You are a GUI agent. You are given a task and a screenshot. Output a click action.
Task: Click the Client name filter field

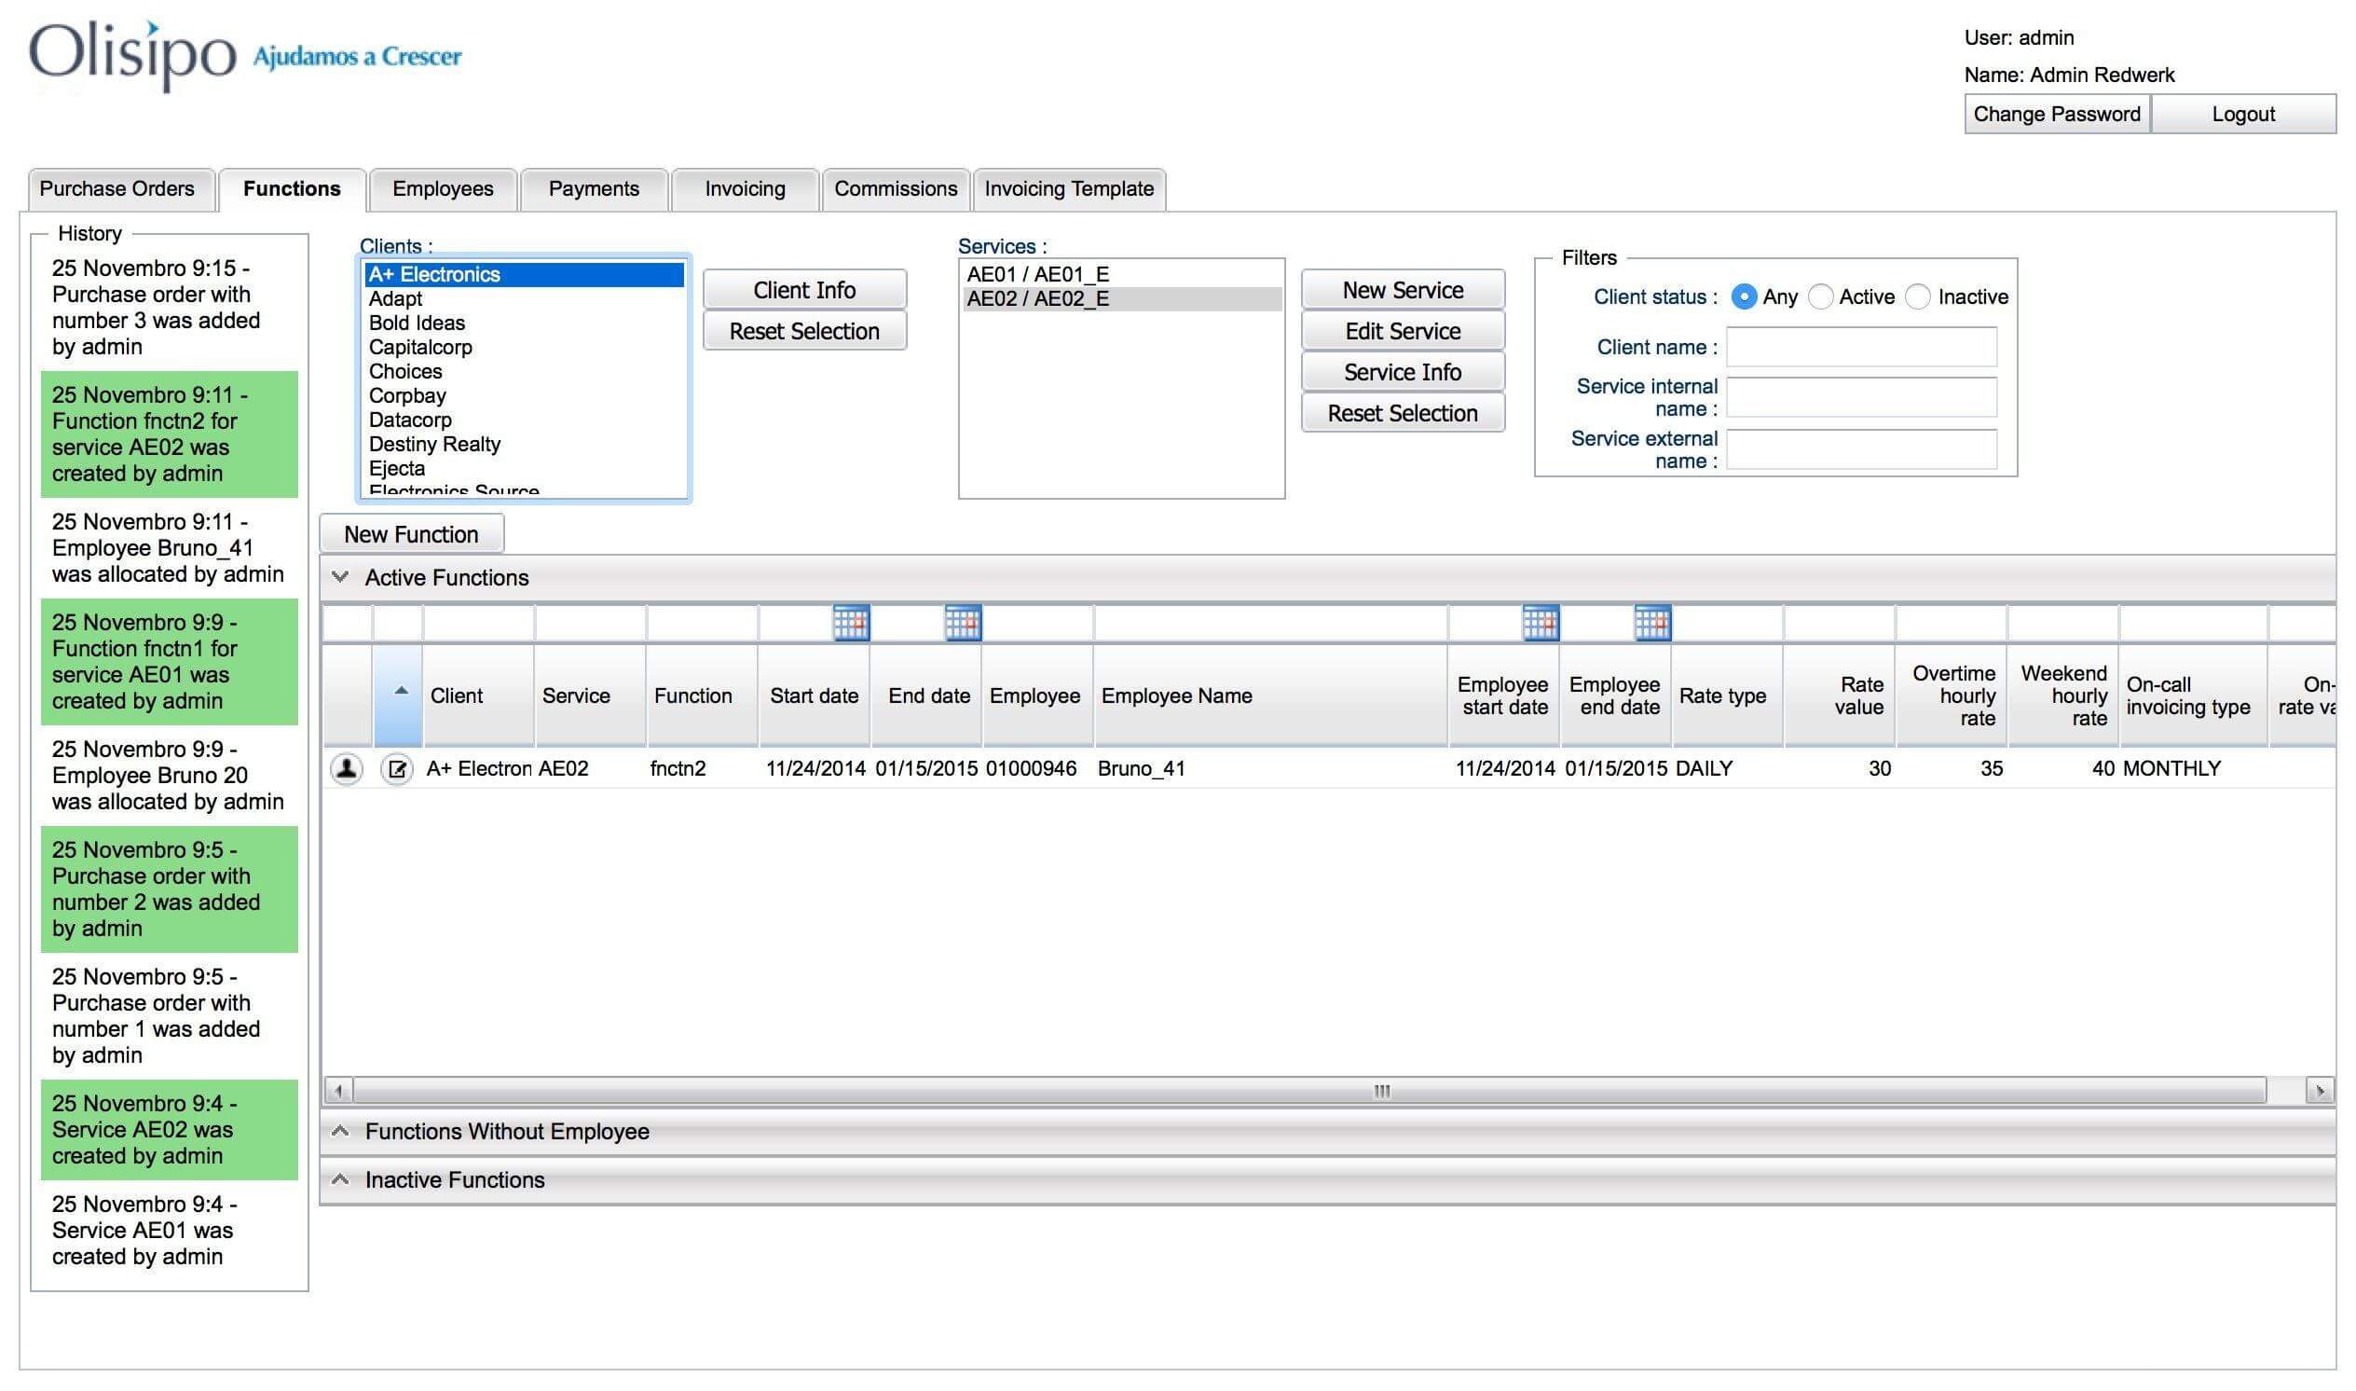(x=1861, y=347)
